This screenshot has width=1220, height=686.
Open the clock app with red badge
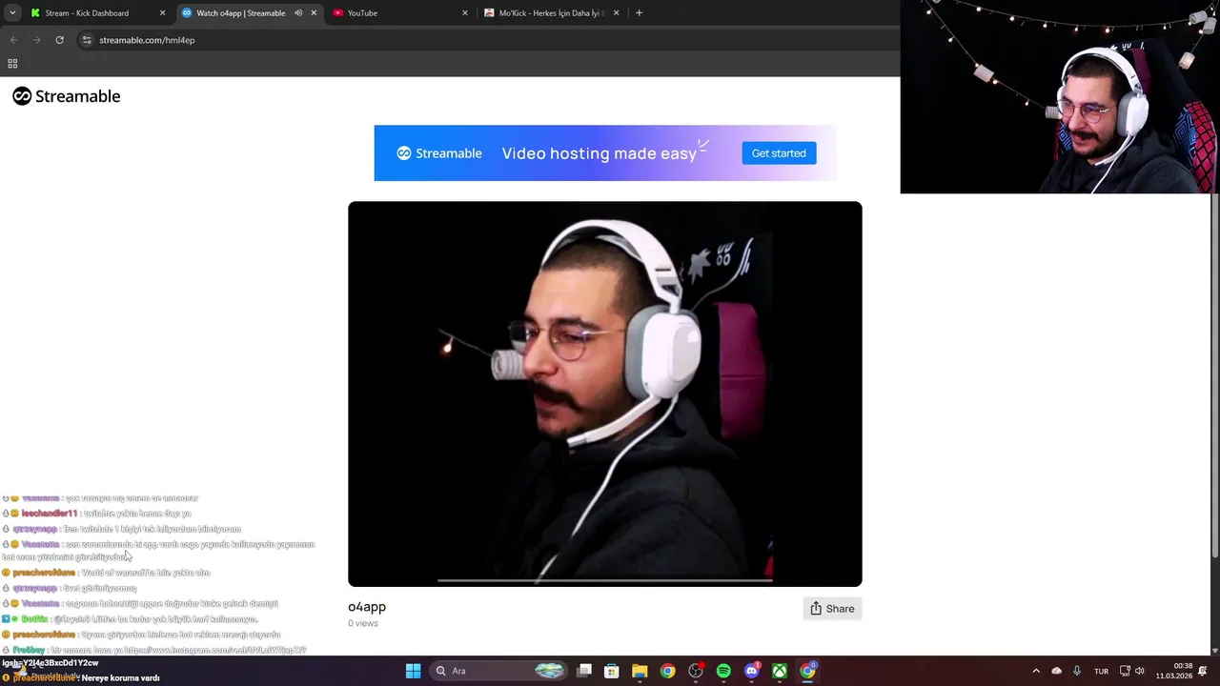[x=696, y=671]
